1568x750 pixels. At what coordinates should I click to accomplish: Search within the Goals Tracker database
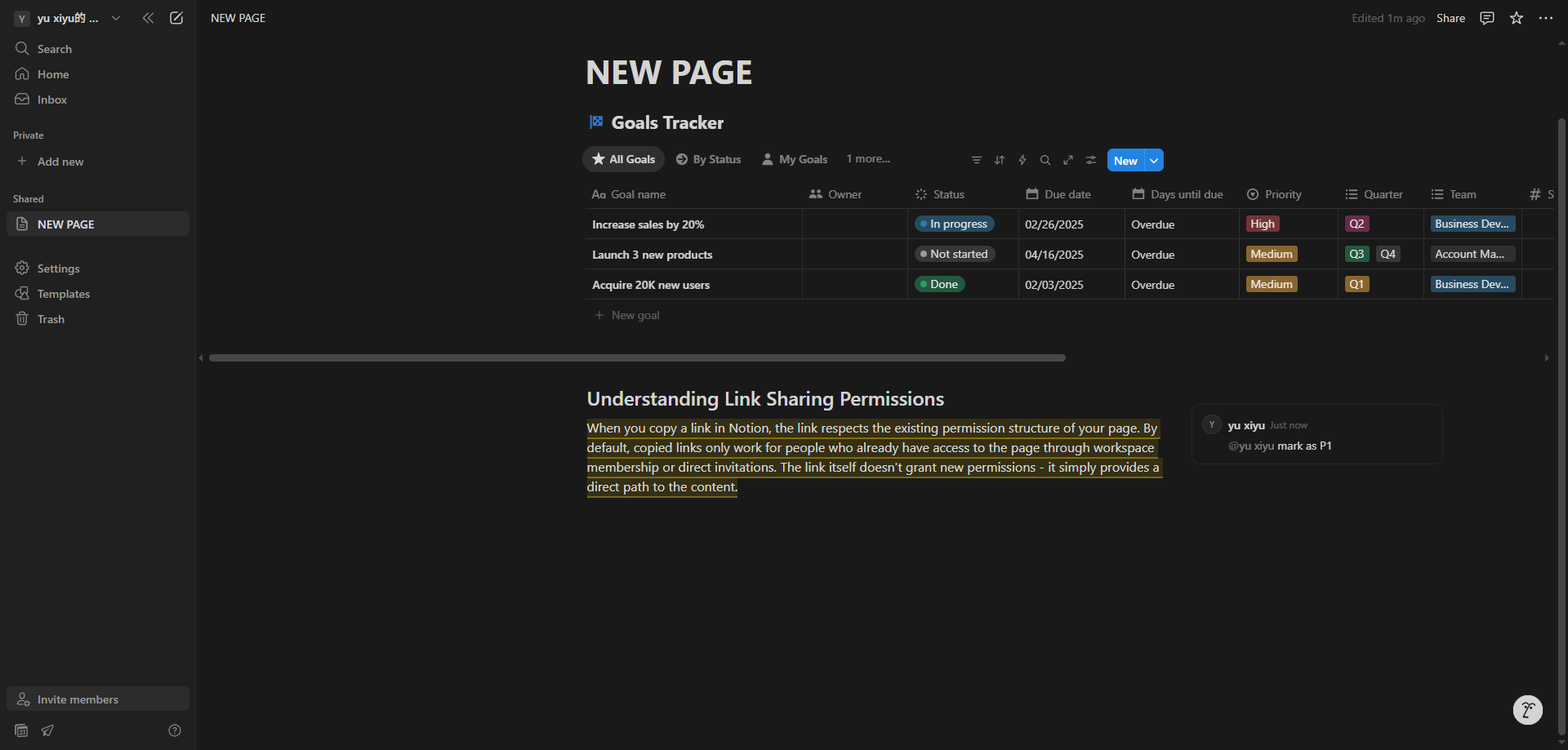(x=1045, y=160)
